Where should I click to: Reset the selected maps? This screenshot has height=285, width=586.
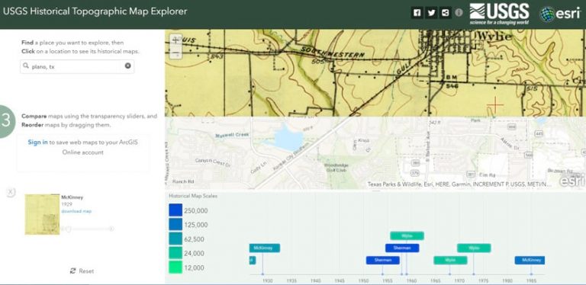82,271
